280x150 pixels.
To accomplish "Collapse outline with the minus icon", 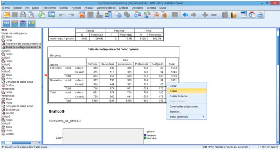I will pos(214,14).
